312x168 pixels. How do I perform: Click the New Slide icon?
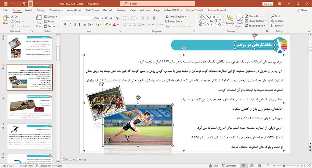click(39, 18)
